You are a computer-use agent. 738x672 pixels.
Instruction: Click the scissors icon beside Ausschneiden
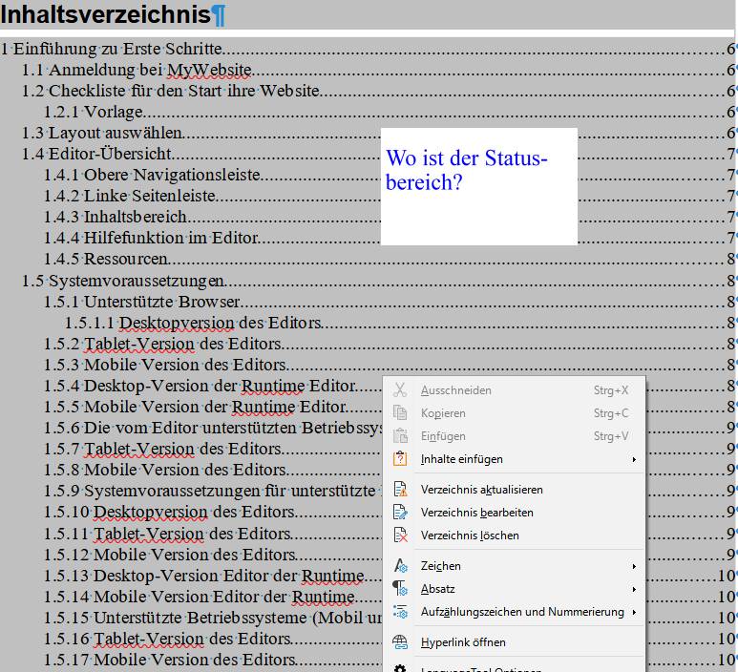(400, 390)
